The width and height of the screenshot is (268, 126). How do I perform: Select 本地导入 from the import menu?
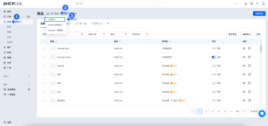[55, 20]
